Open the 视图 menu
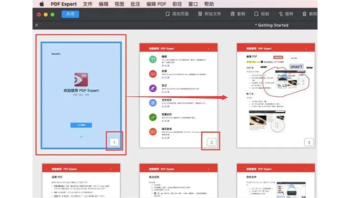Viewport: 350px width, 198px height. tap(119, 4)
